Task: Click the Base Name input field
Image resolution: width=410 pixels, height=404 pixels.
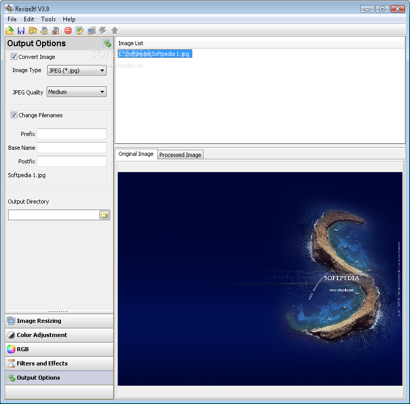Action: tap(72, 148)
